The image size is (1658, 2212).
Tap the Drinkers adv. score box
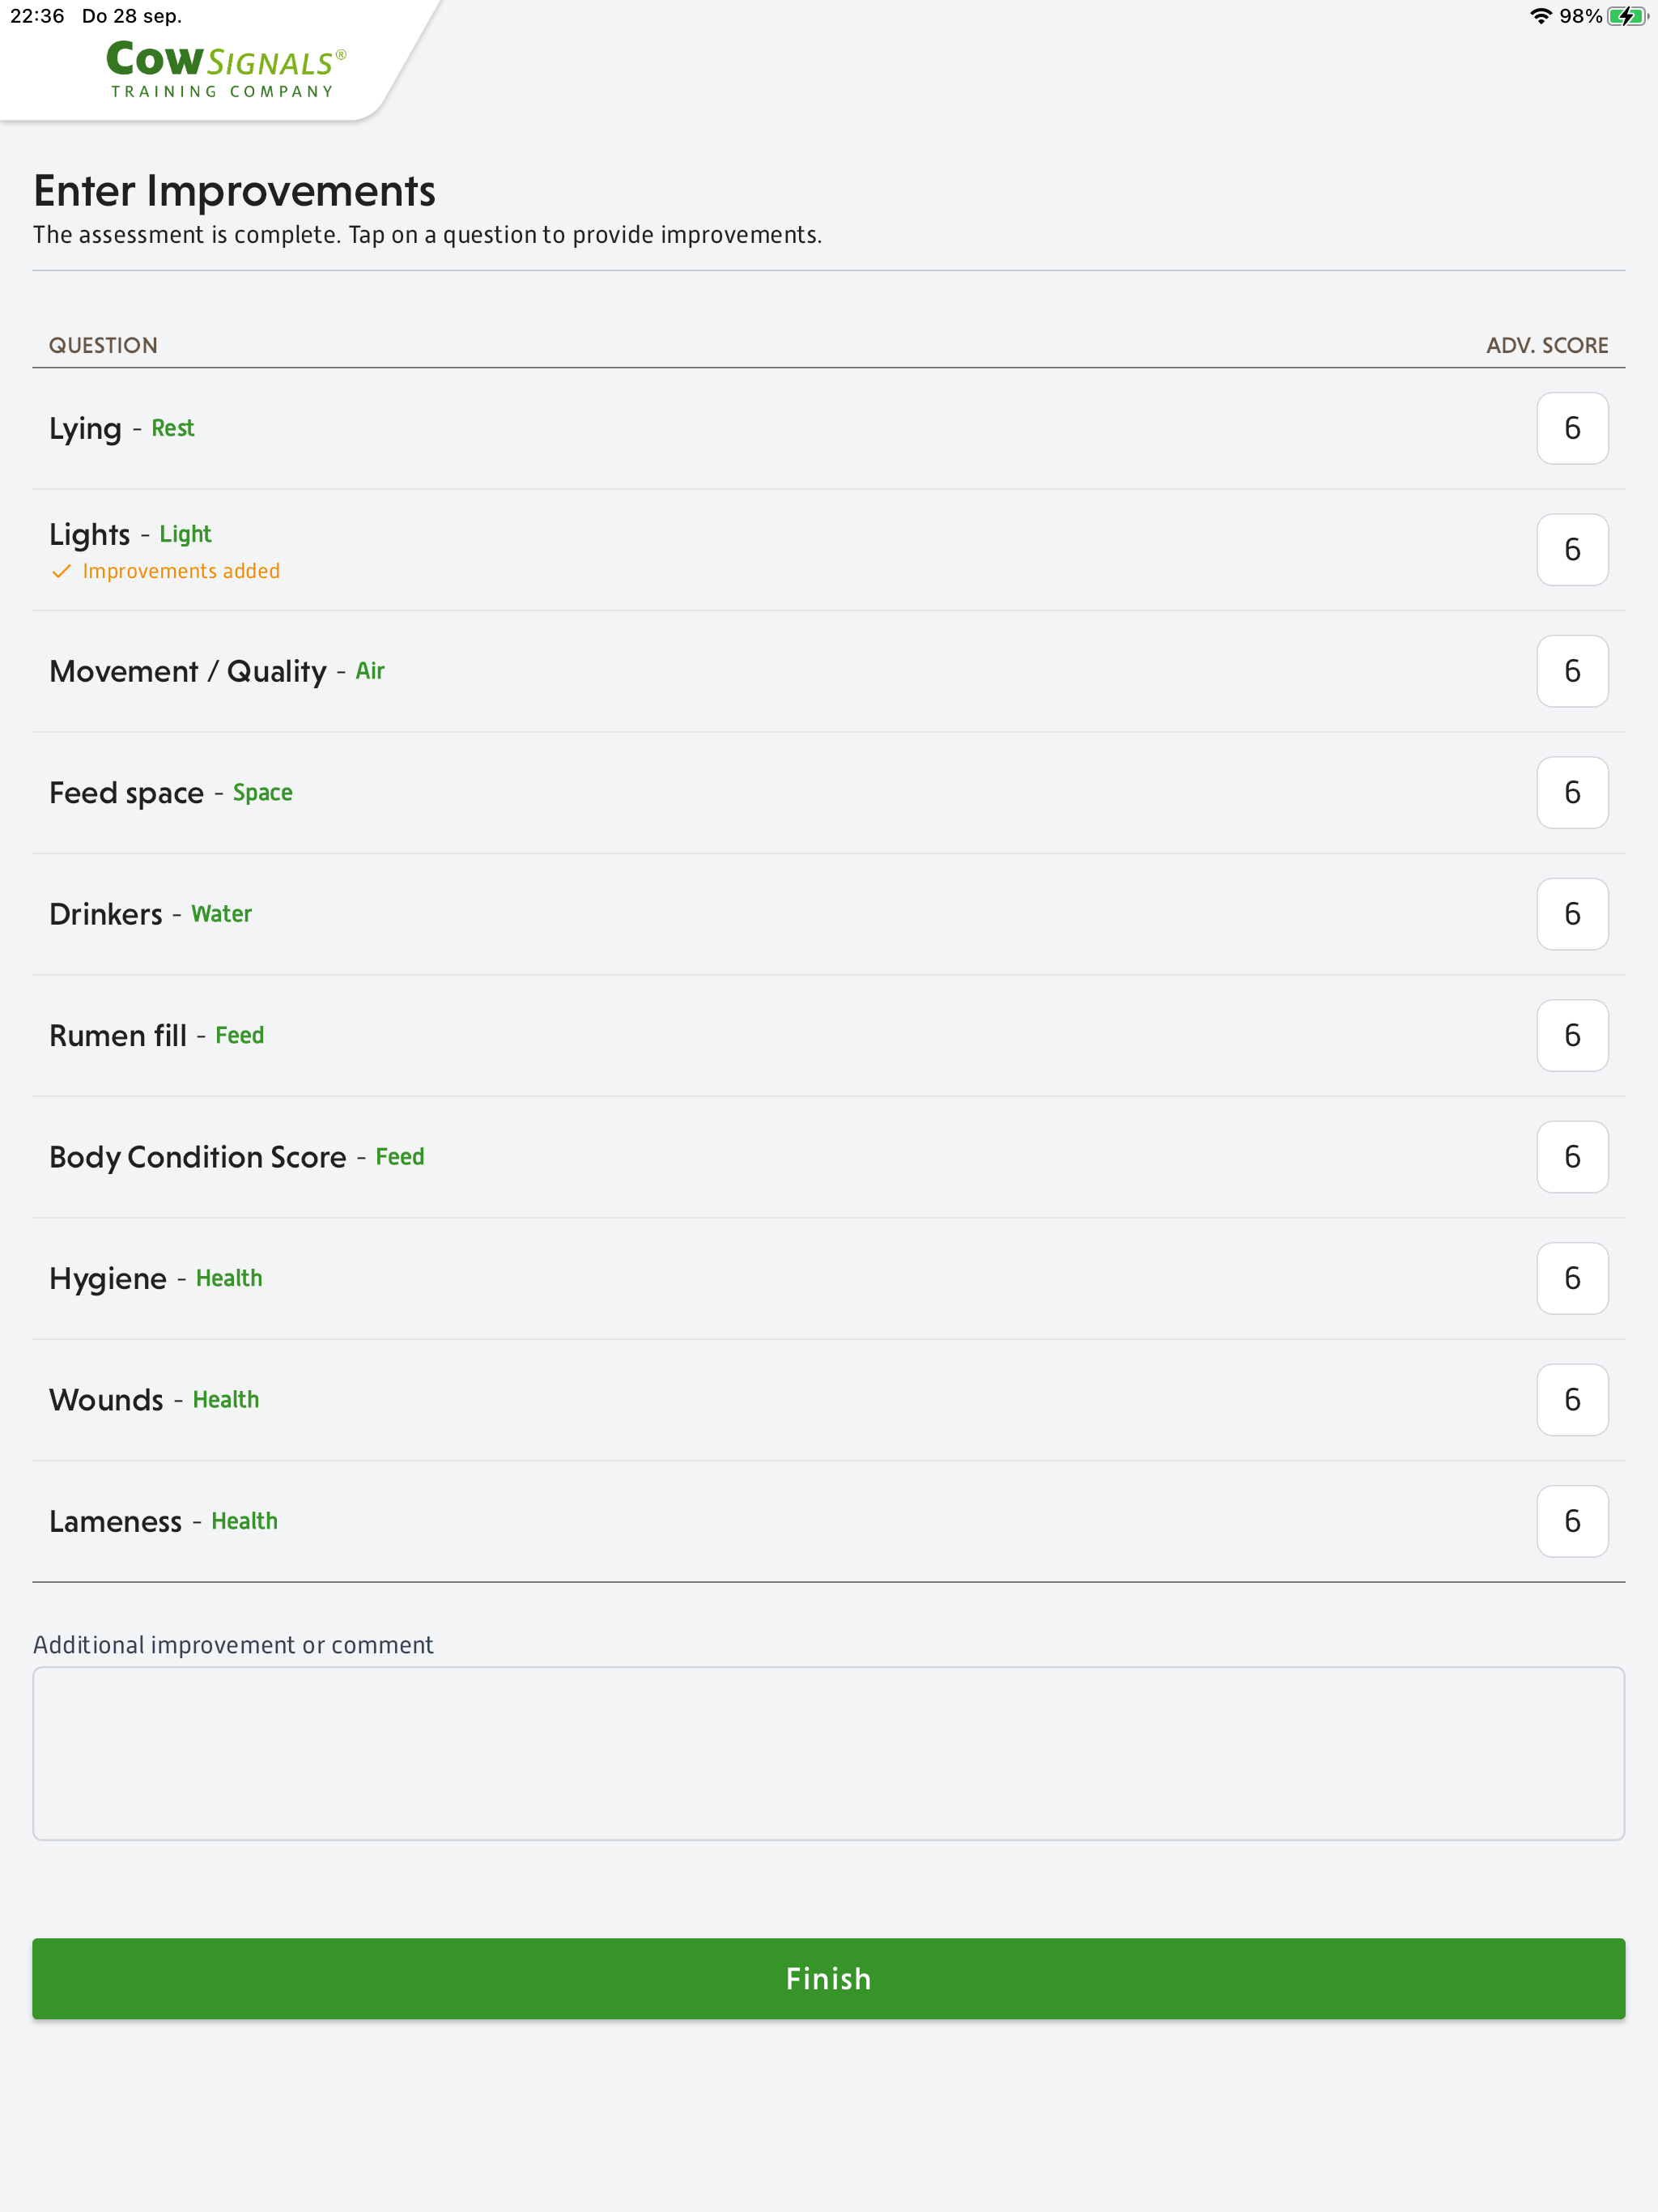pos(1572,914)
